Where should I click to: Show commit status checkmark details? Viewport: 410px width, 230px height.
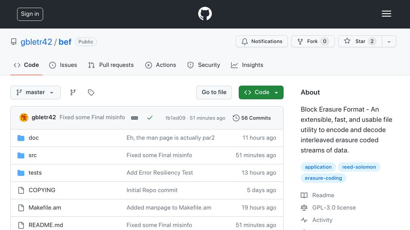tap(150, 118)
